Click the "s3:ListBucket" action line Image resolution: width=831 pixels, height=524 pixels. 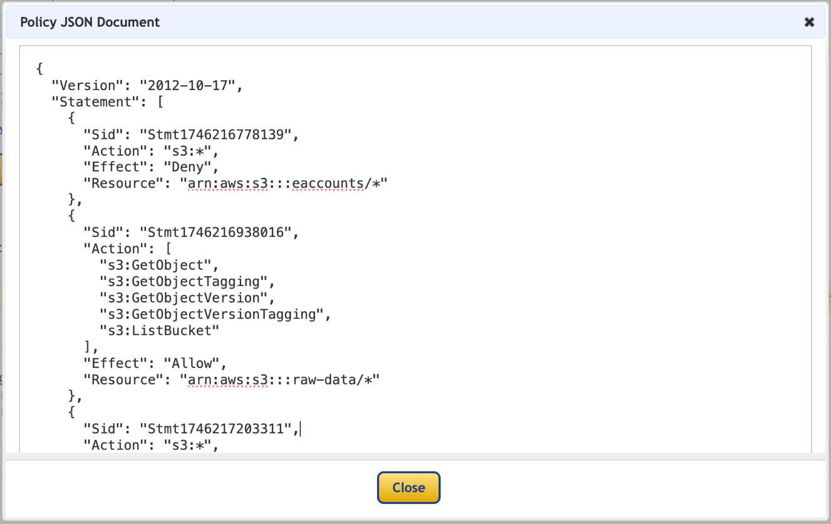click(160, 331)
